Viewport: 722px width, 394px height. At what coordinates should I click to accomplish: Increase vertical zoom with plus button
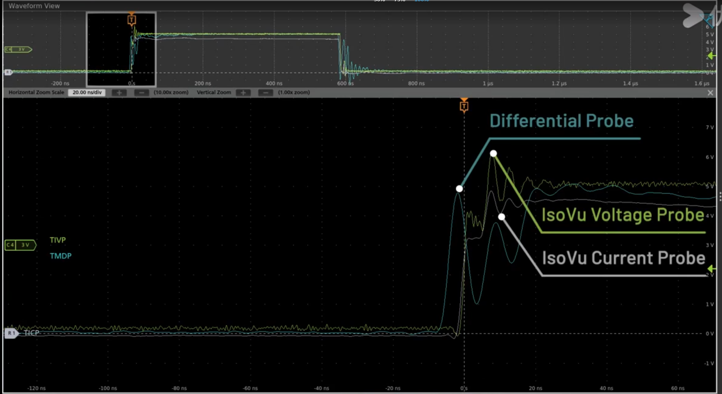click(243, 93)
